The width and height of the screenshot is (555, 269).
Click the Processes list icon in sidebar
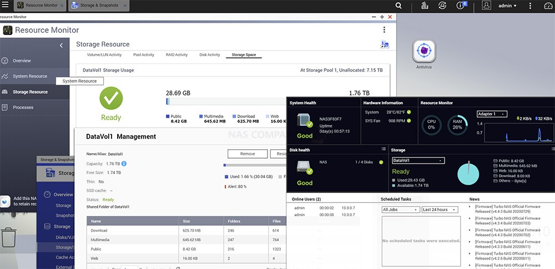point(4,107)
